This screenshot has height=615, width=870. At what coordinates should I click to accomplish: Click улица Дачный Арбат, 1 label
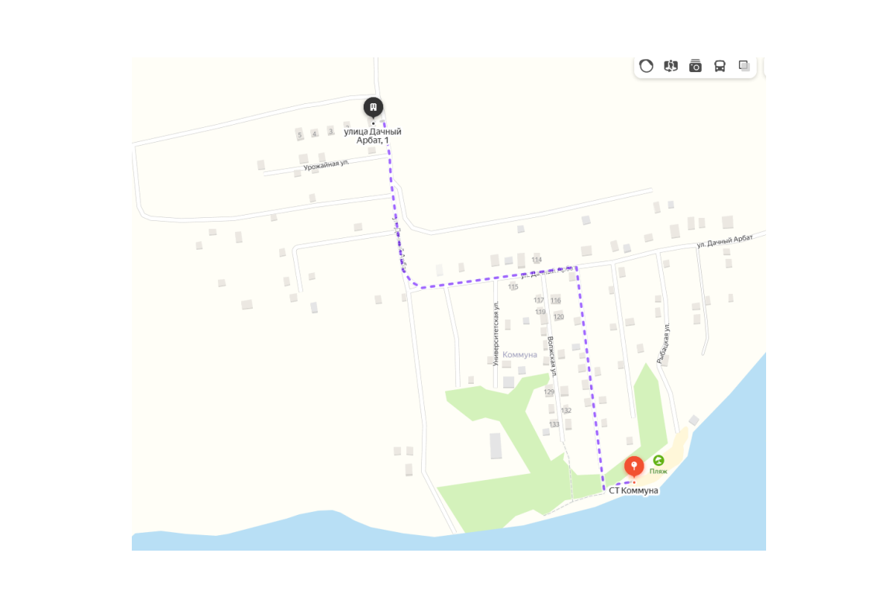pyautogui.click(x=372, y=136)
